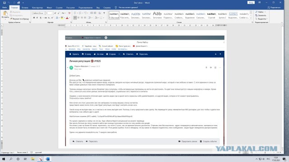Click the русский language status bar indicator

38,153
